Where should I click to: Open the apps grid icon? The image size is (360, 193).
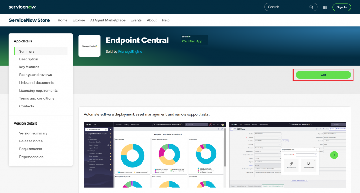(325, 7)
